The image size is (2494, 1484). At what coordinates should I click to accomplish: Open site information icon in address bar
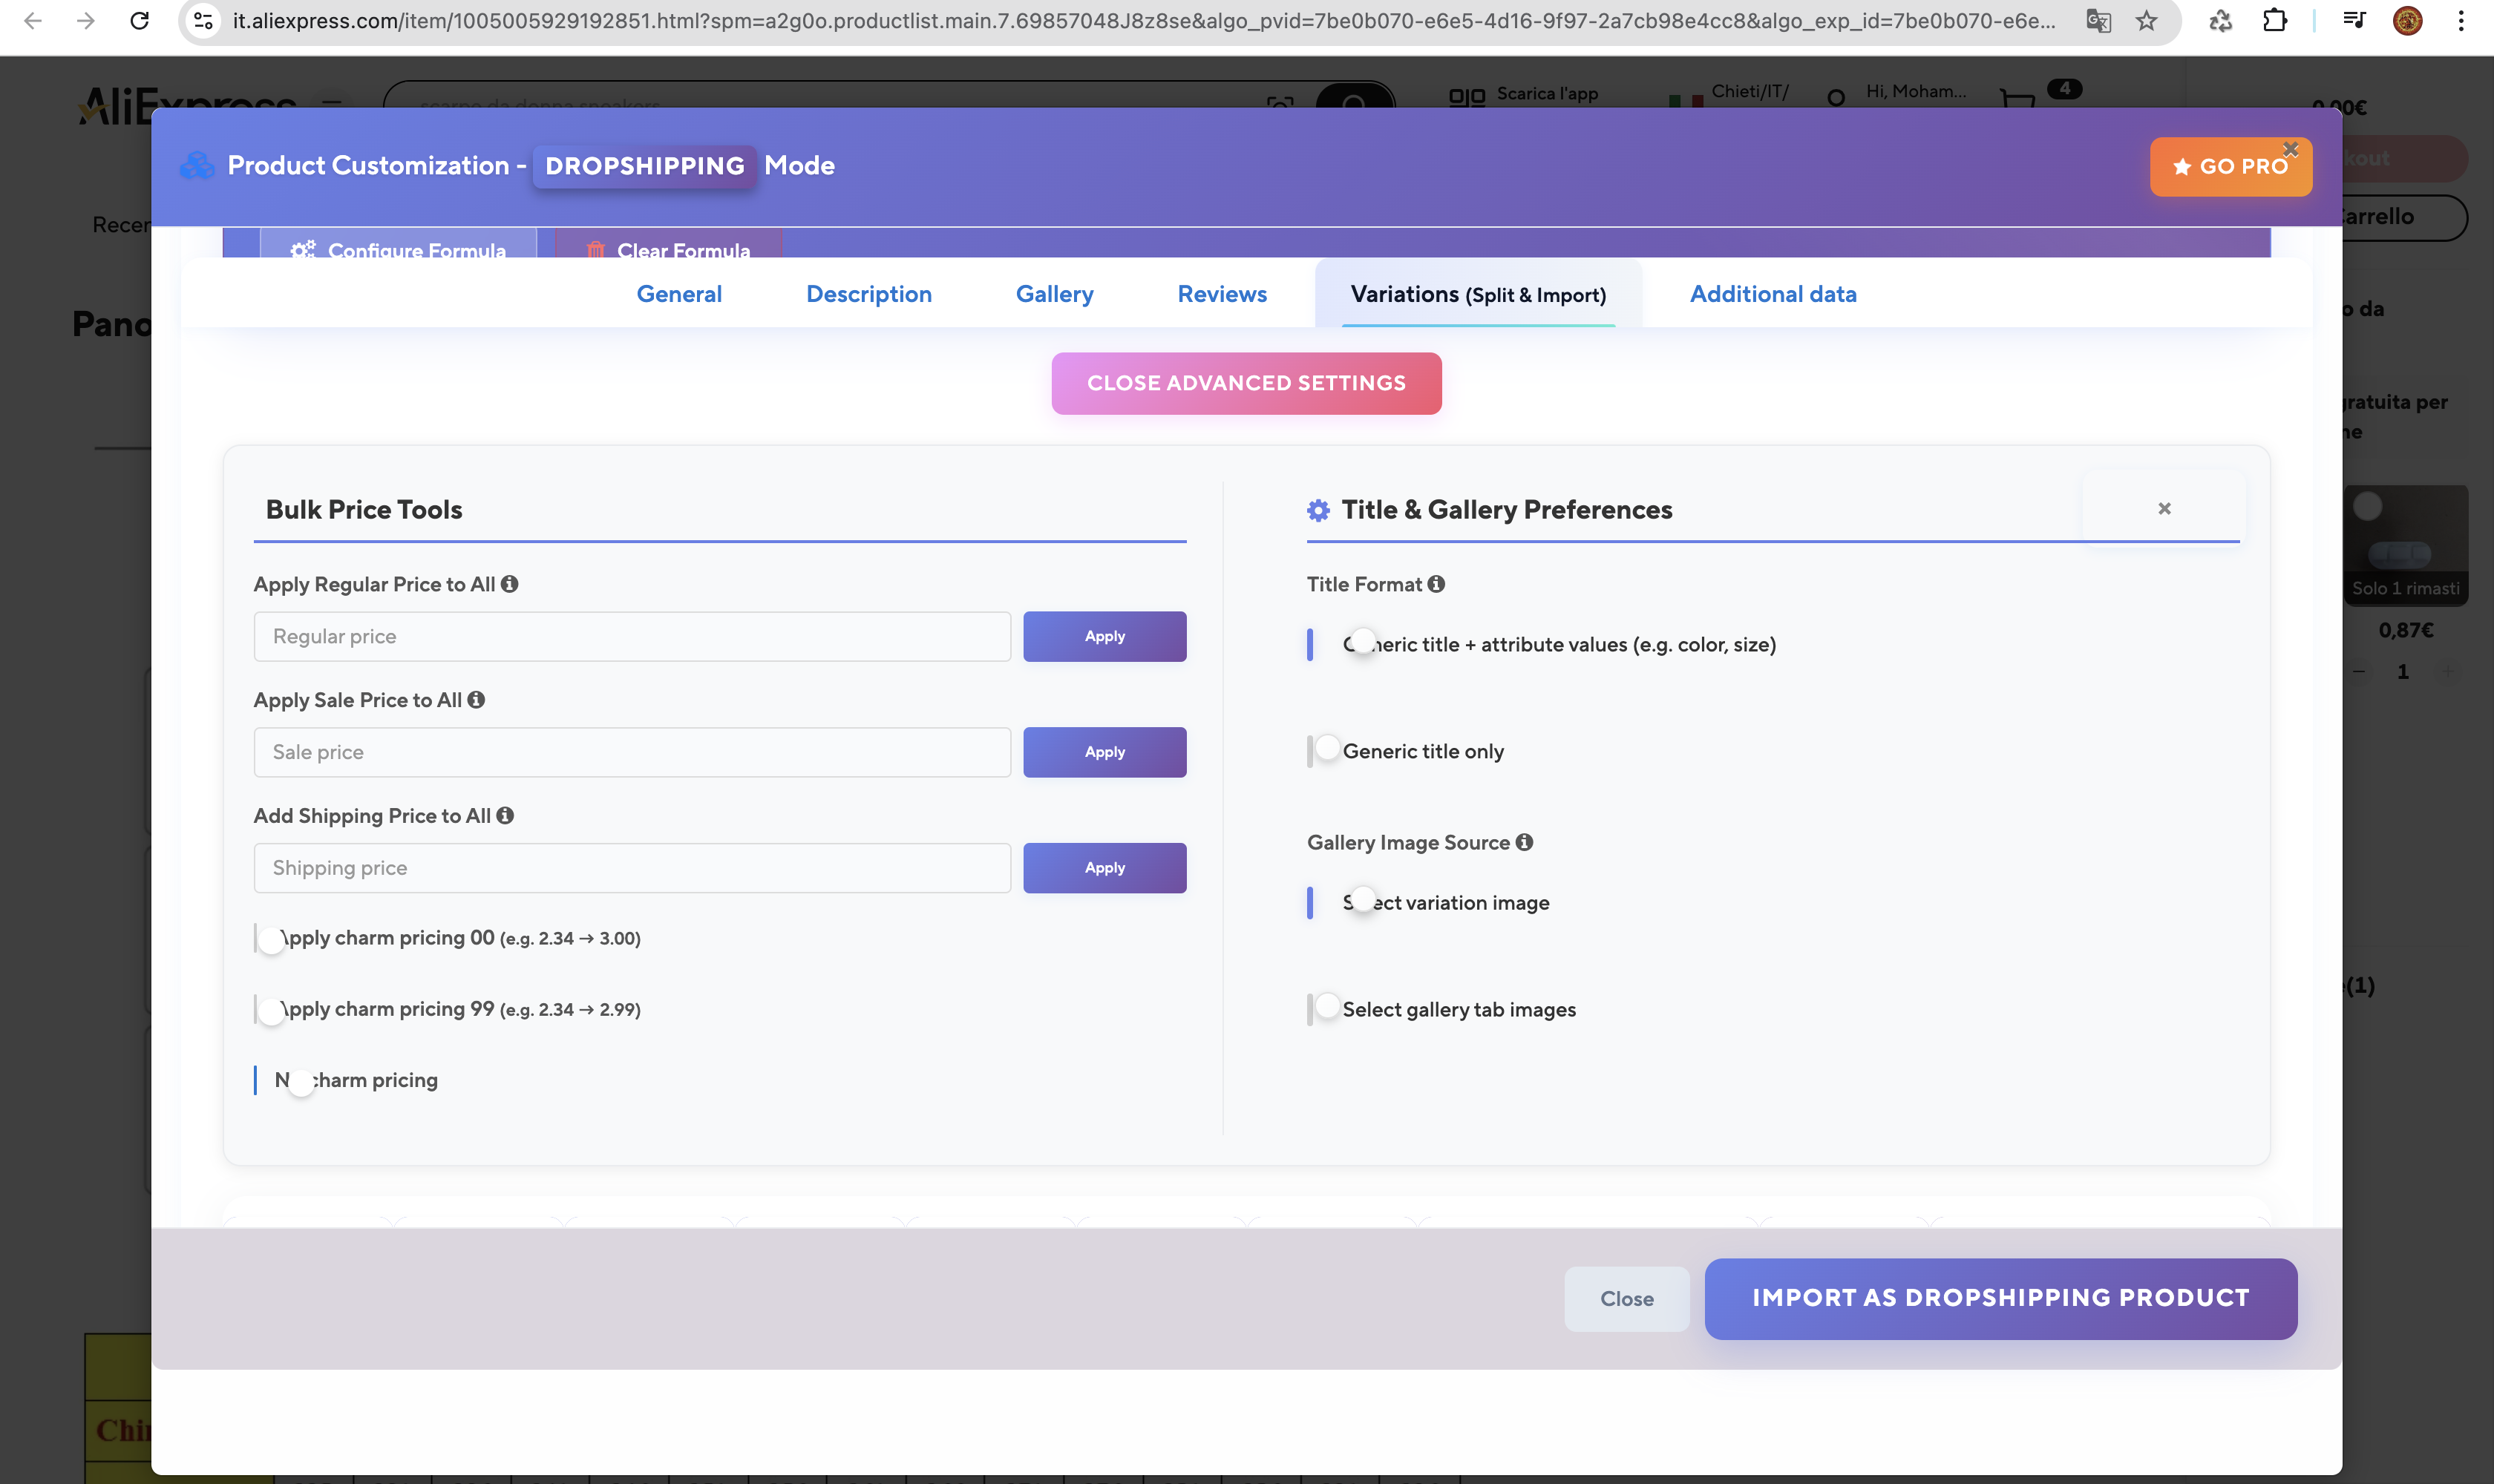203,20
